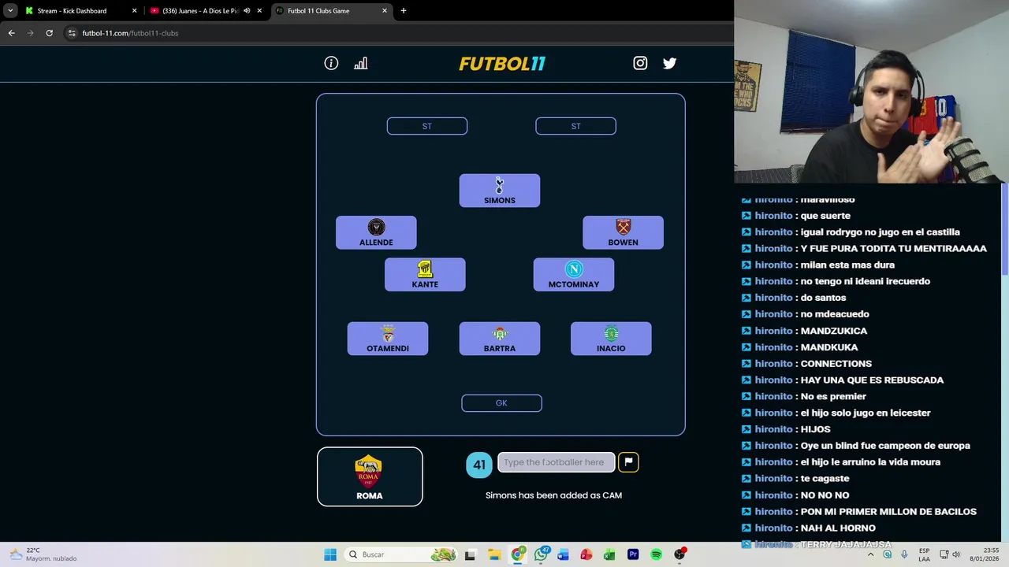Reload the current page
This screenshot has width=1009, height=567.
coord(49,33)
